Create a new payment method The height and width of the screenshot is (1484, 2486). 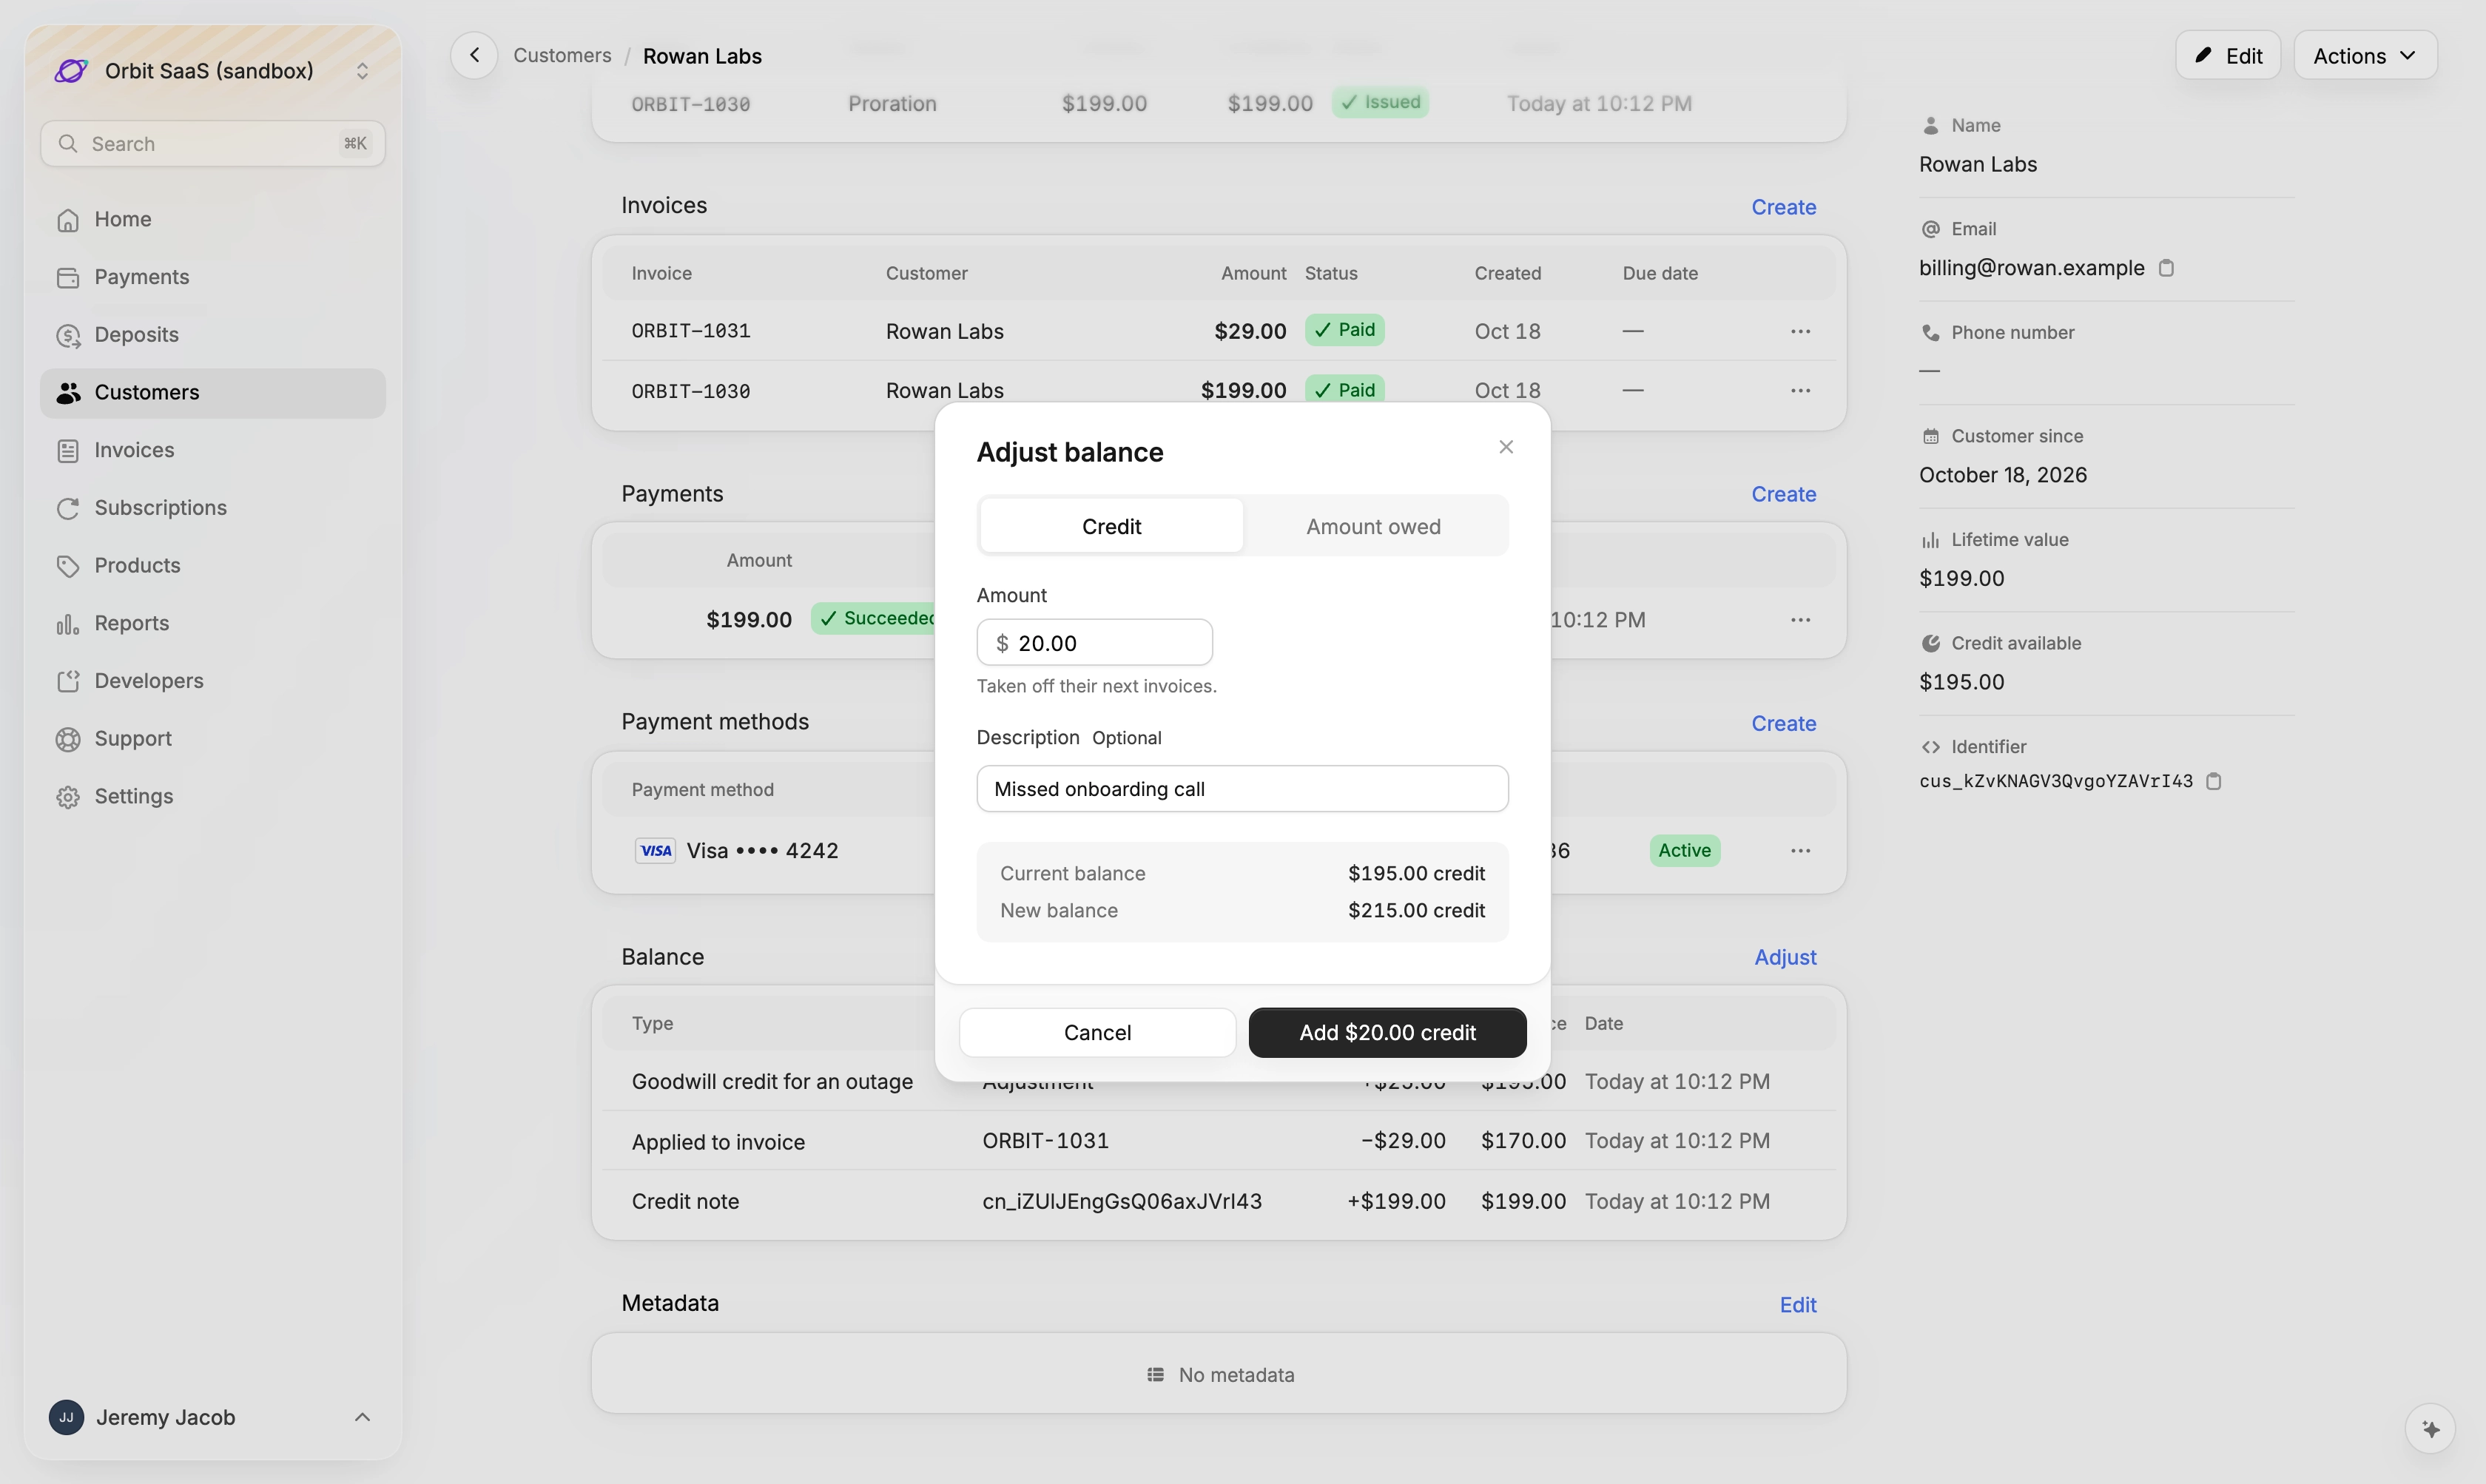pyautogui.click(x=1783, y=723)
